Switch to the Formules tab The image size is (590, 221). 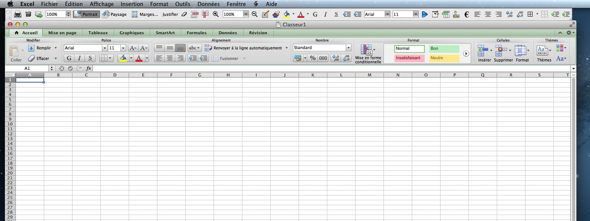(196, 33)
